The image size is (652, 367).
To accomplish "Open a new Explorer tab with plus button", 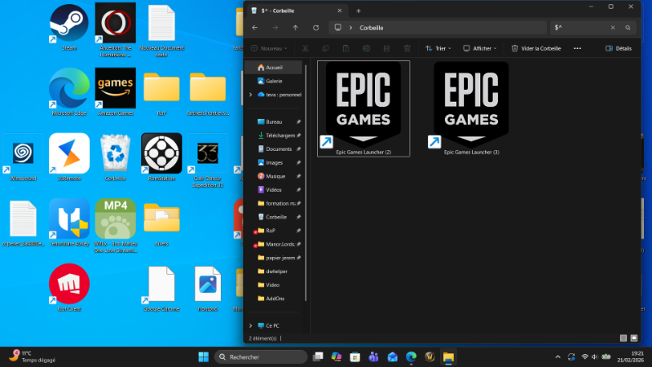I will 359,11.
